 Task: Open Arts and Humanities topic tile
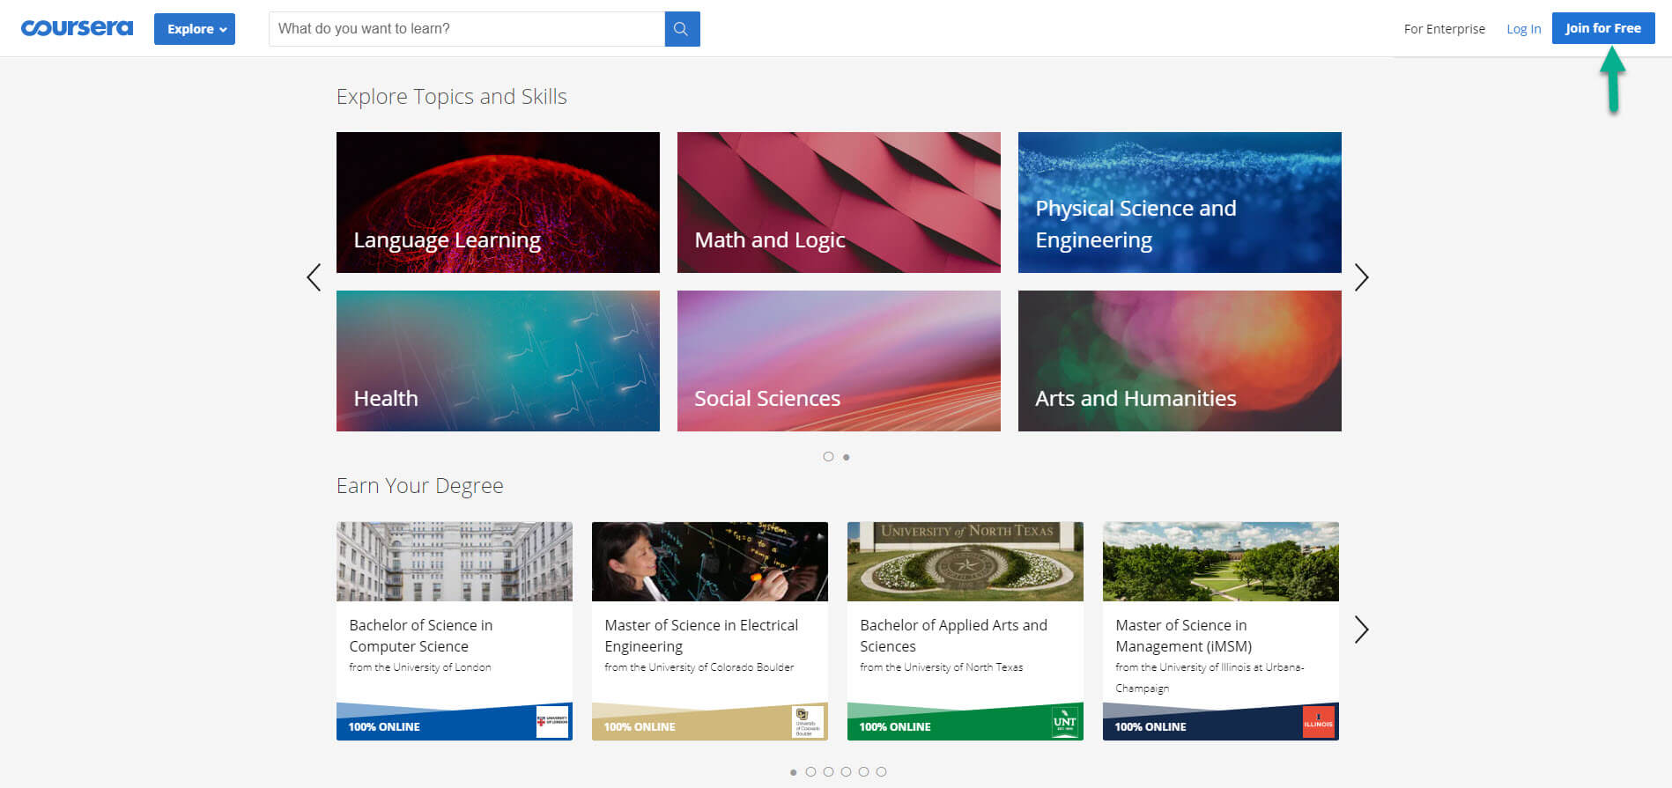[1180, 361]
